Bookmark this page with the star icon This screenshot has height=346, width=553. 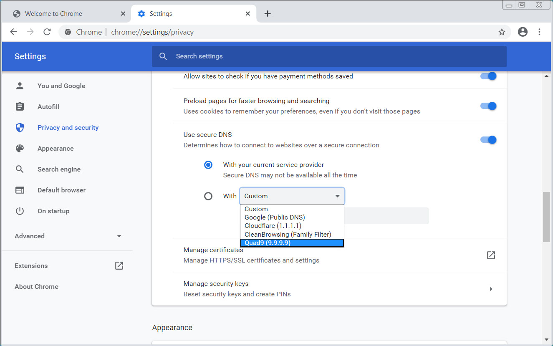point(502,32)
